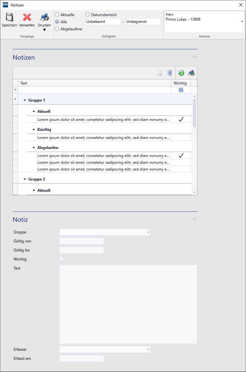
Task: Select the Aktuelle radio button
Action: click(57, 15)
